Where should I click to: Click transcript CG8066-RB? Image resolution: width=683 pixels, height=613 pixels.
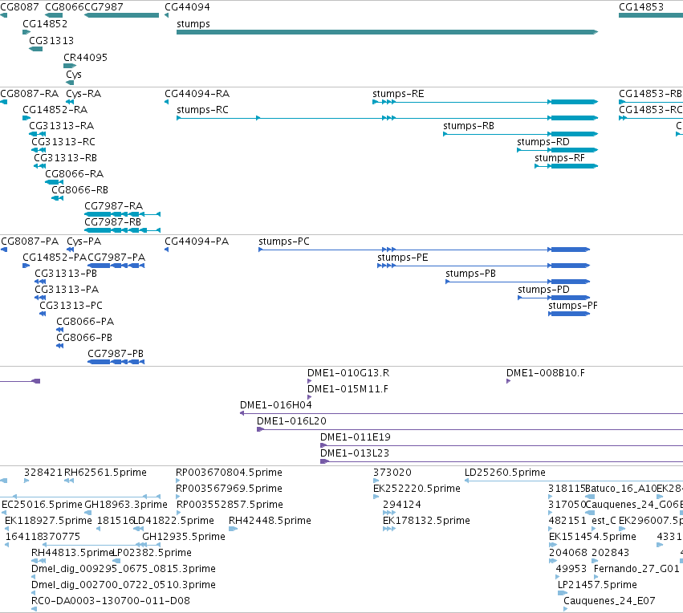click(58, 198)
